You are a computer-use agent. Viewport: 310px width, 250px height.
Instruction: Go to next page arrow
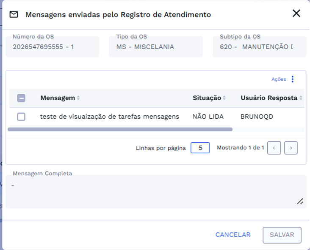click(291, 148)
